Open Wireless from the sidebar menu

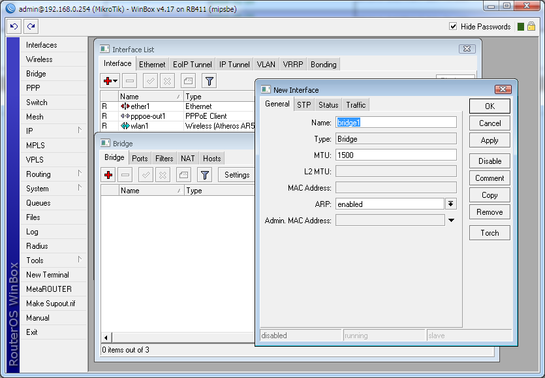[54, 59]
